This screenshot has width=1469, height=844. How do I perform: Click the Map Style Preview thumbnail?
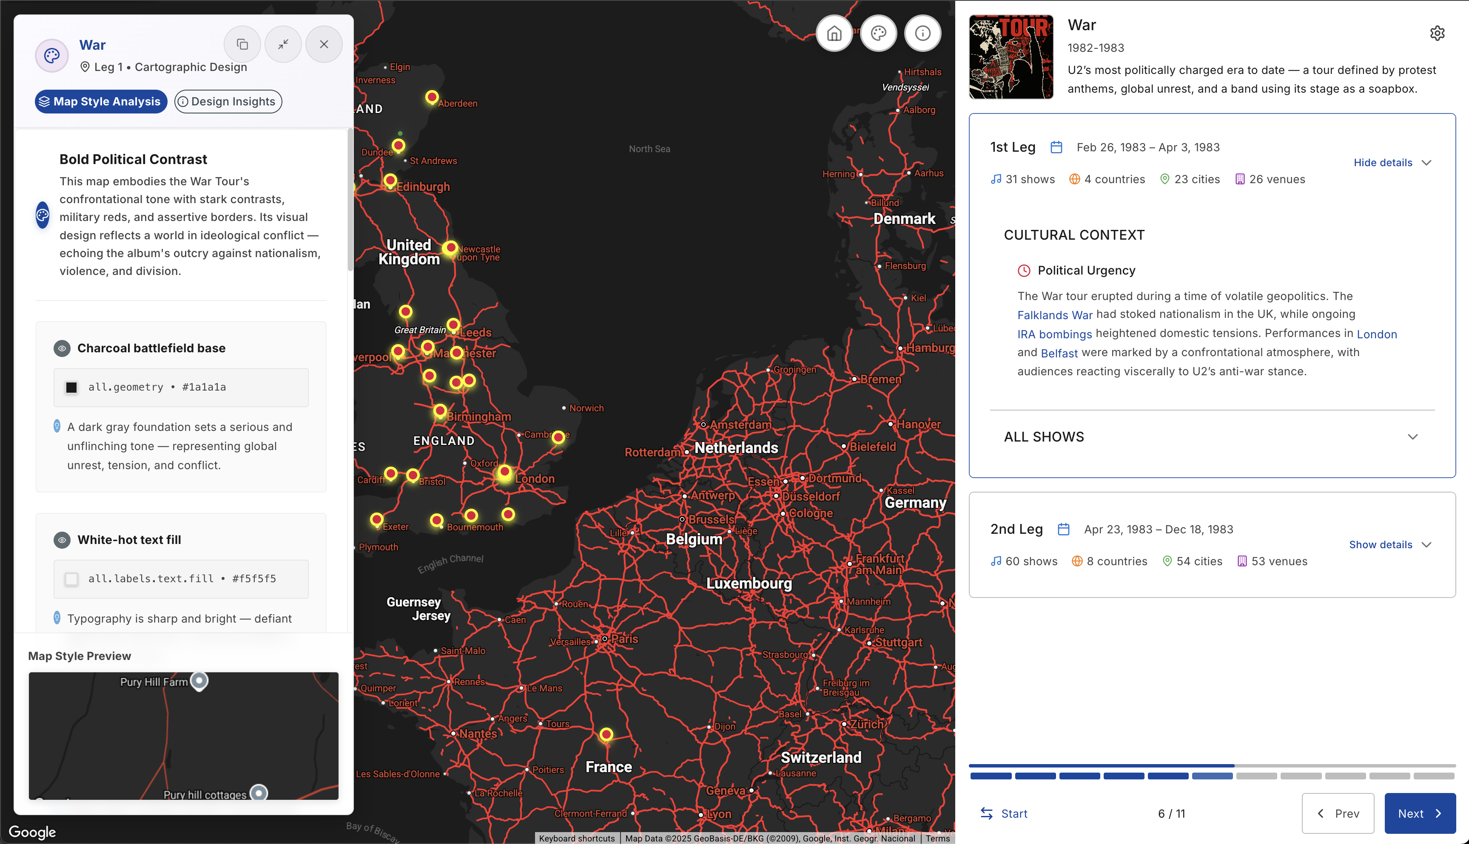[x=183, y=736]
